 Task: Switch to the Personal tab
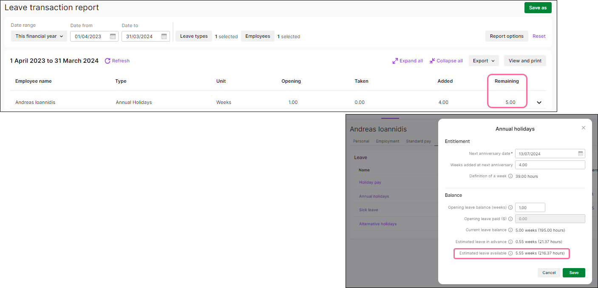(x=361, y=141)
